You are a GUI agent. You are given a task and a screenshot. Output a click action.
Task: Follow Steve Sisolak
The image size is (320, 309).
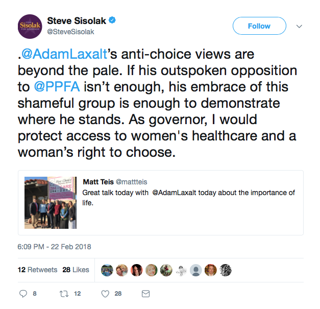(259, 26)
